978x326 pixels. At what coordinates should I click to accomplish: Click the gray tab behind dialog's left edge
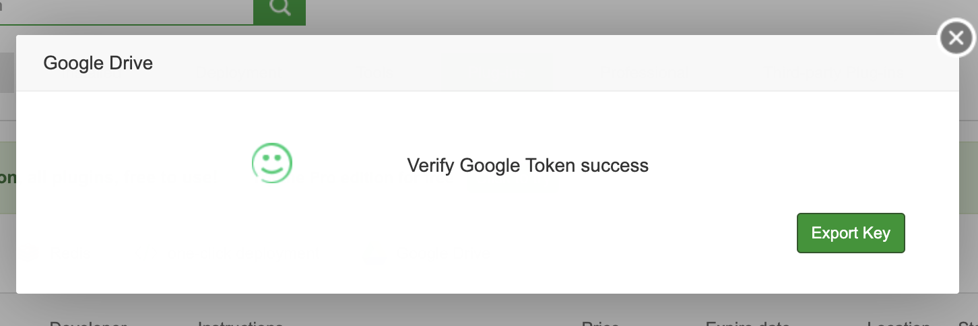(x=7, y=72)
